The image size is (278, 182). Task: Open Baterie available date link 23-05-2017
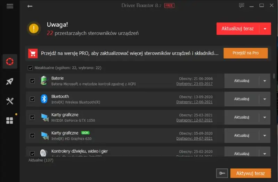point(195,84)
